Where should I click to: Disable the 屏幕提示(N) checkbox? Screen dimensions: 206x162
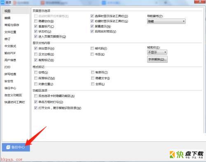tap(92, 26)
